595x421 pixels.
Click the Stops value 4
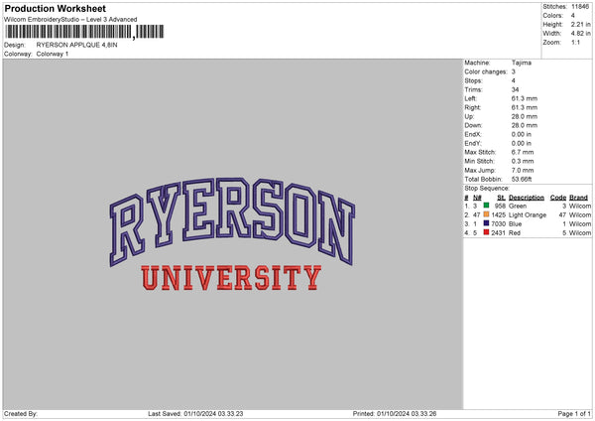(514, 80)
